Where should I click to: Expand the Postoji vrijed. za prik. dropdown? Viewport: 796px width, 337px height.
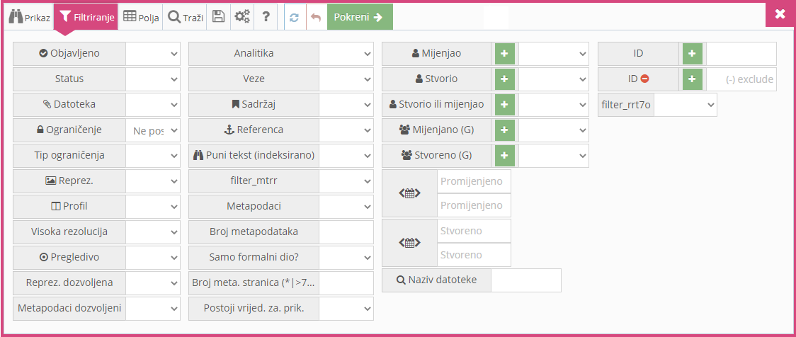(346, 308)
